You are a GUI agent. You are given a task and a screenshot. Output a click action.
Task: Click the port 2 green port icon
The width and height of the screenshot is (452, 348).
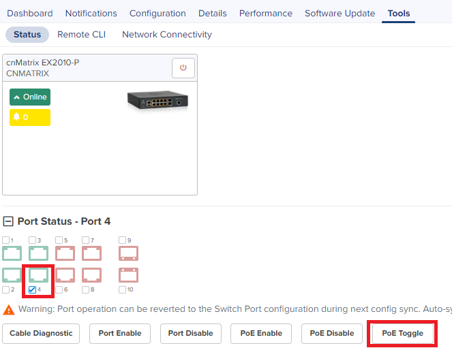point(12,275)
